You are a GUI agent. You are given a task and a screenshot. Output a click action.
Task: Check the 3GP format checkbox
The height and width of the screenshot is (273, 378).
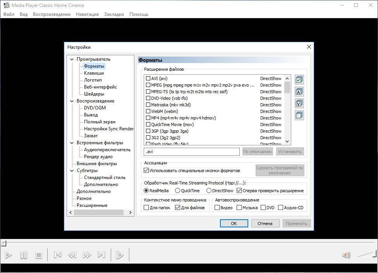tap(148, 131)
